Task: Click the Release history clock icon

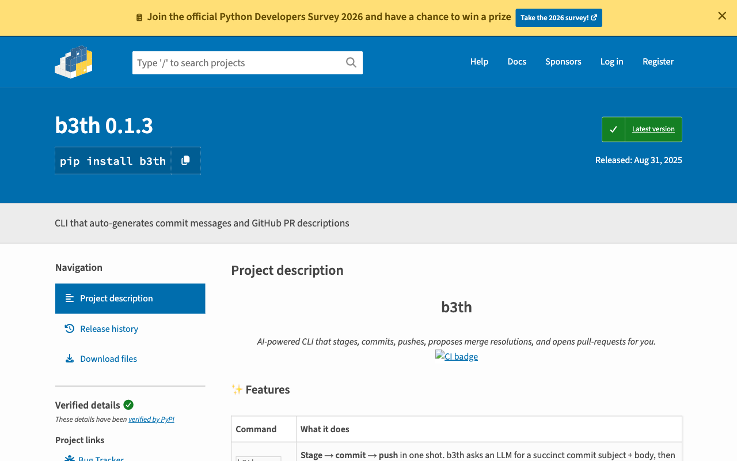Action: 70,328
